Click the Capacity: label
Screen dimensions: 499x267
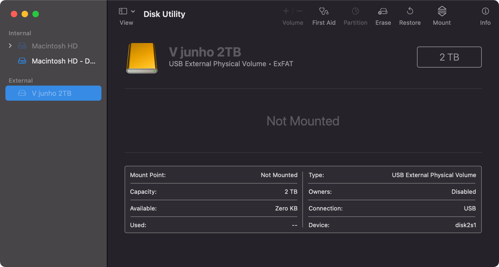[x=143, y=192]
